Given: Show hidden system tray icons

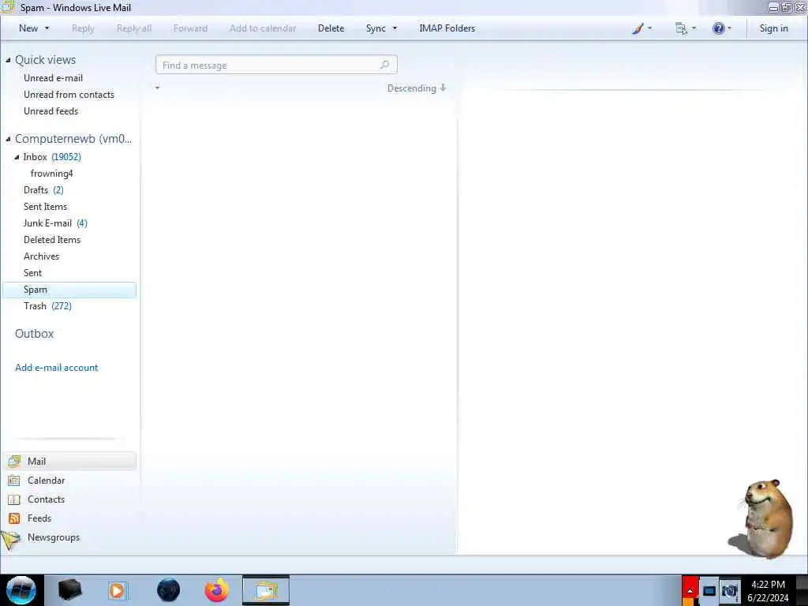Looking at the screenshot, I should [x=690, y=590].
